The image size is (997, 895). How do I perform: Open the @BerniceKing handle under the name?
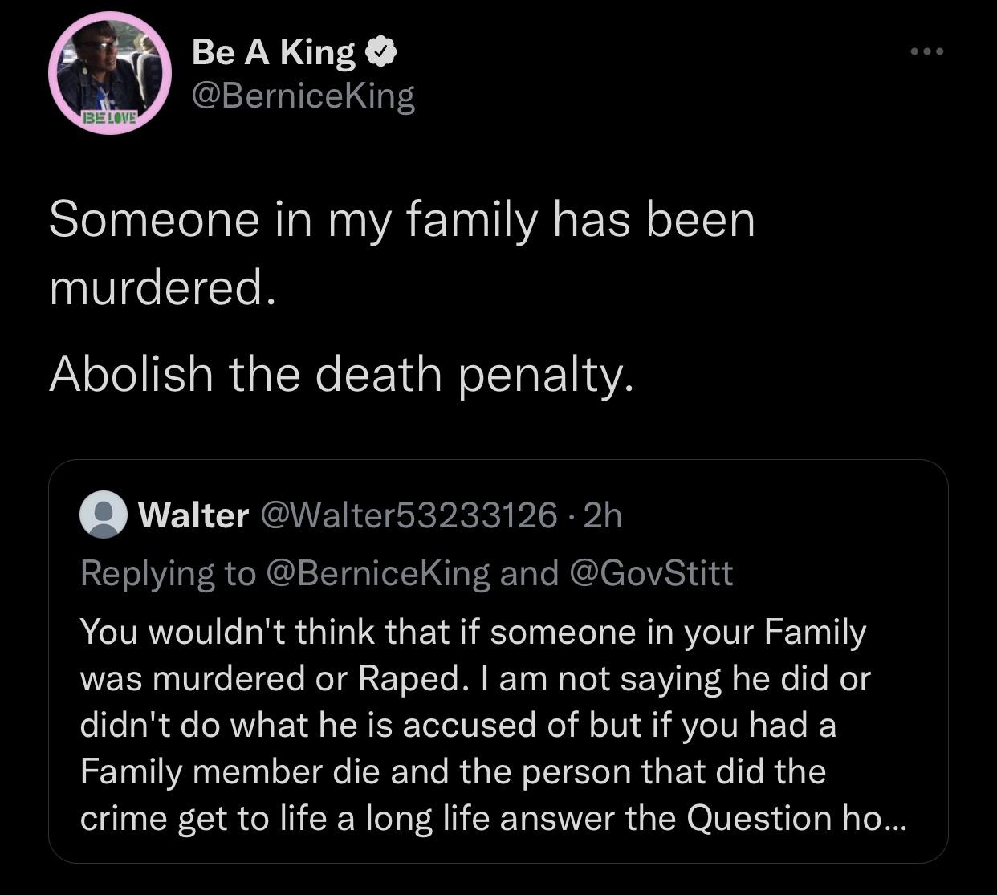(303, 96)
